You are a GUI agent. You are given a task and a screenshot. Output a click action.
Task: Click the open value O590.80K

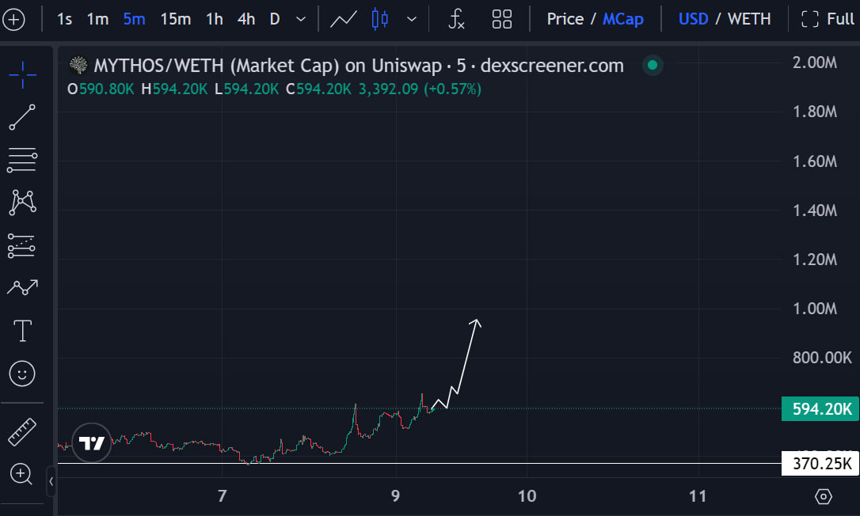pos(101,89)
